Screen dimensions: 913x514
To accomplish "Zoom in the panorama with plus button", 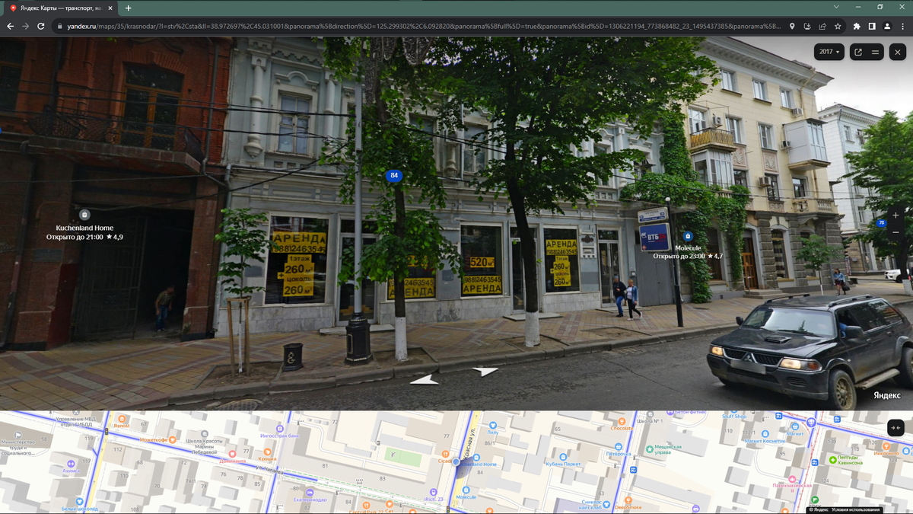I will [x=896, y=215].
